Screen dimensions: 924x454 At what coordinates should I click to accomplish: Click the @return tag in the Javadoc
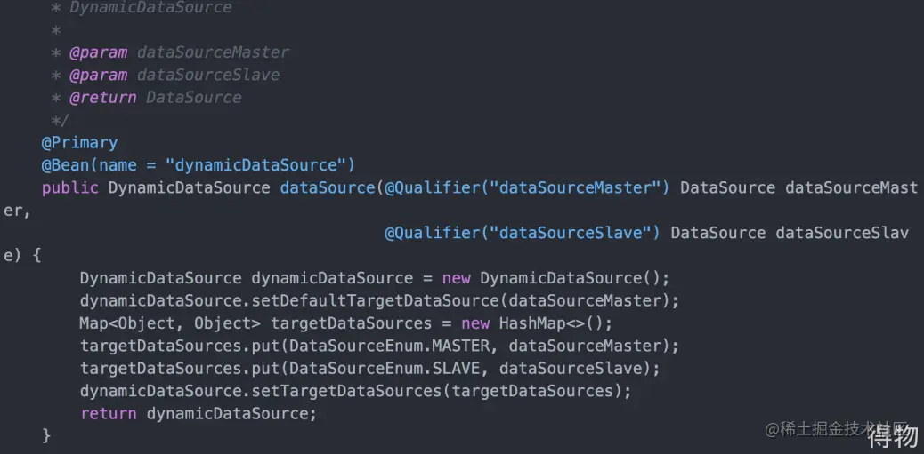click(102, 98)
